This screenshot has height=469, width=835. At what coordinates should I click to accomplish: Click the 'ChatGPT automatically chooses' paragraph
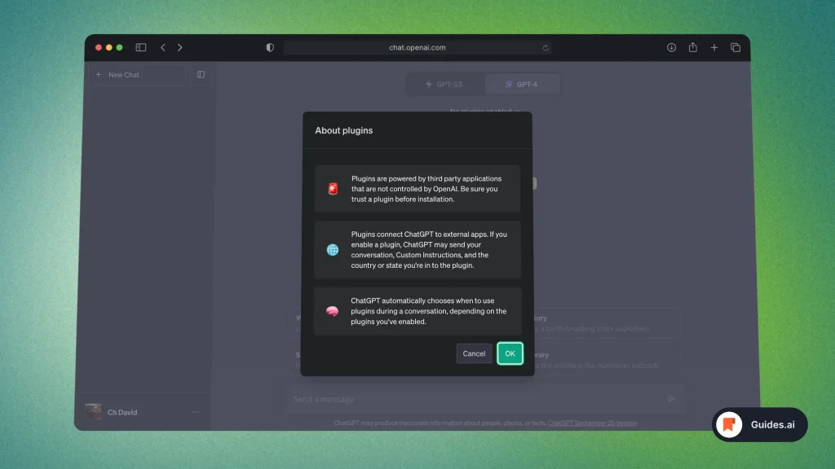429,311
